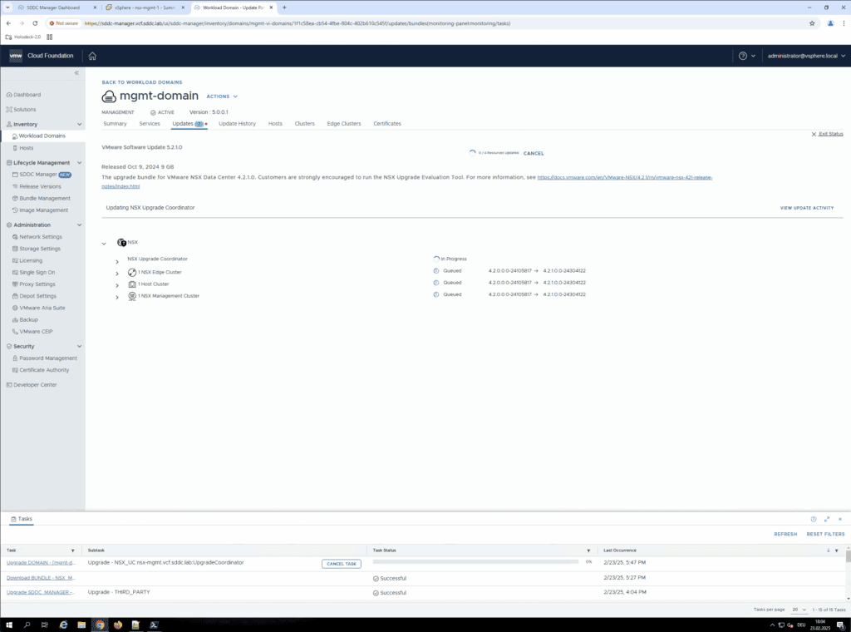The image size is (851, 632).
Task: Go to Bundle Management in sidebar
Action: click(x=45, y=199)
